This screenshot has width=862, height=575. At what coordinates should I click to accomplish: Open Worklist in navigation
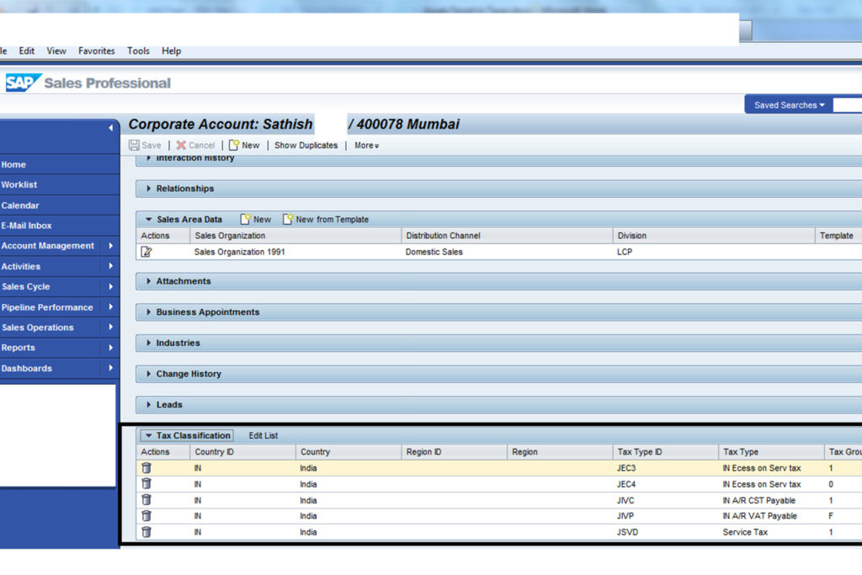pos(19,184)
